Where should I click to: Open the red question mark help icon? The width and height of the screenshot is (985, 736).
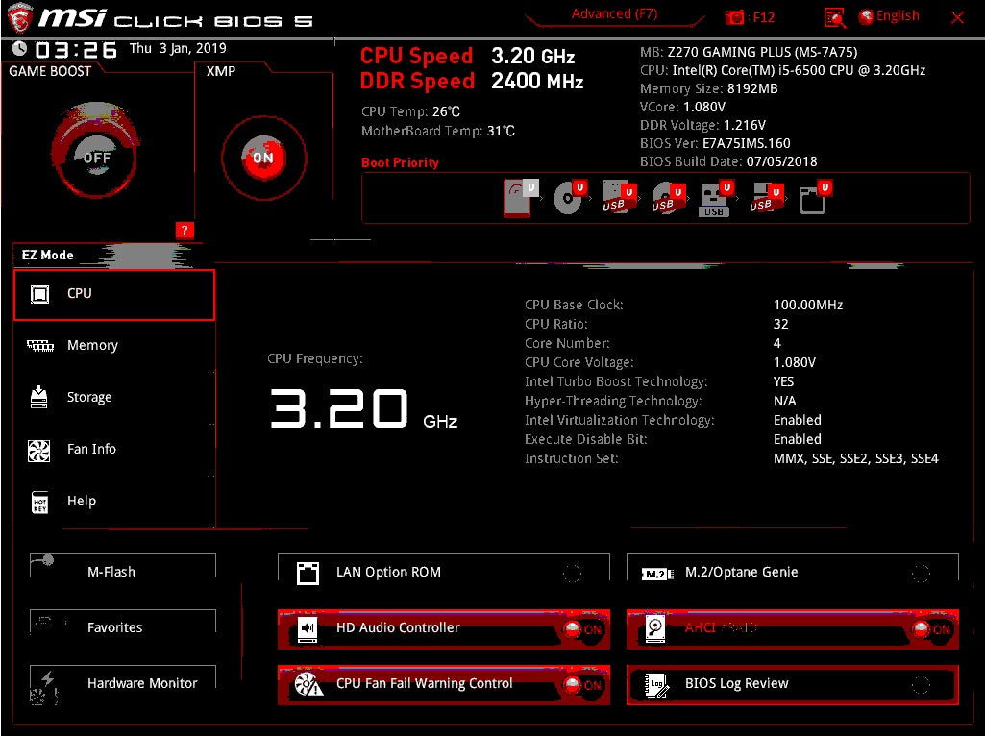[185, 231]
